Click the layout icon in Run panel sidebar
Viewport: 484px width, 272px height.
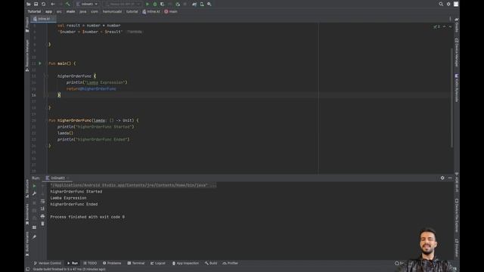click(x=34, y=227)
